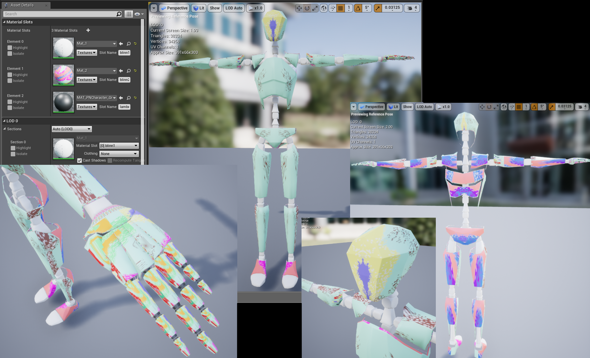Open the MAT_PNCharacter material dropdown
The image size is (590, 358).
pos(96,98)
